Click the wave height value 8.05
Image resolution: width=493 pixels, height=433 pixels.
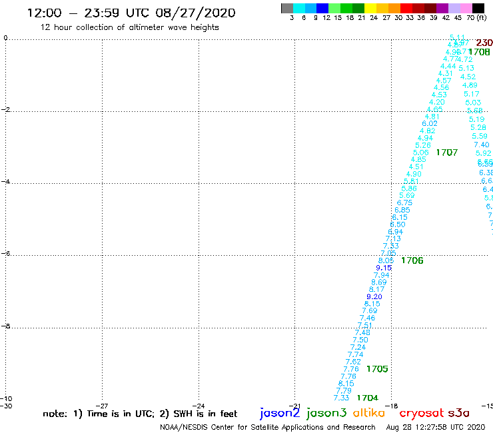tap(386, 260)
